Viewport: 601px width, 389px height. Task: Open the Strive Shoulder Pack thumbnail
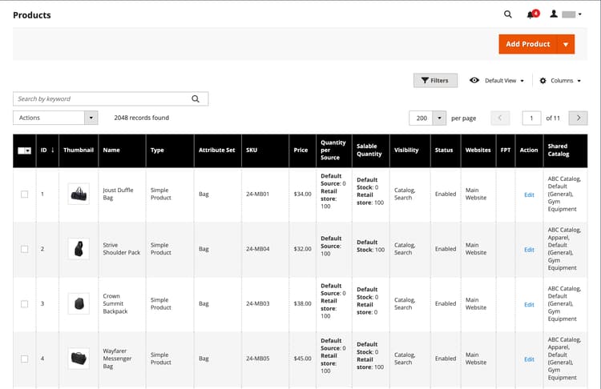coord(79,249)
